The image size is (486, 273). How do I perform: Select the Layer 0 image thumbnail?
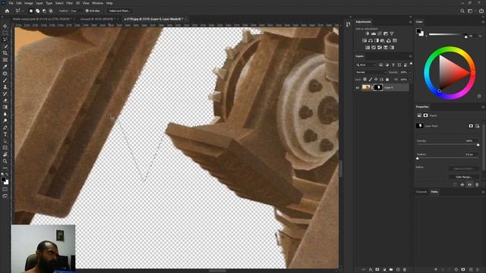366,88
